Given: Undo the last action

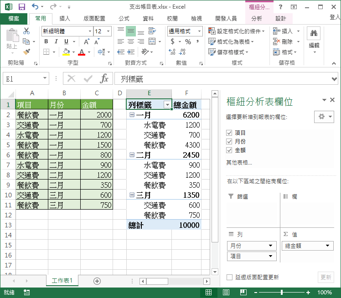Looking at the screenshot, I should [x=35, y=7].
